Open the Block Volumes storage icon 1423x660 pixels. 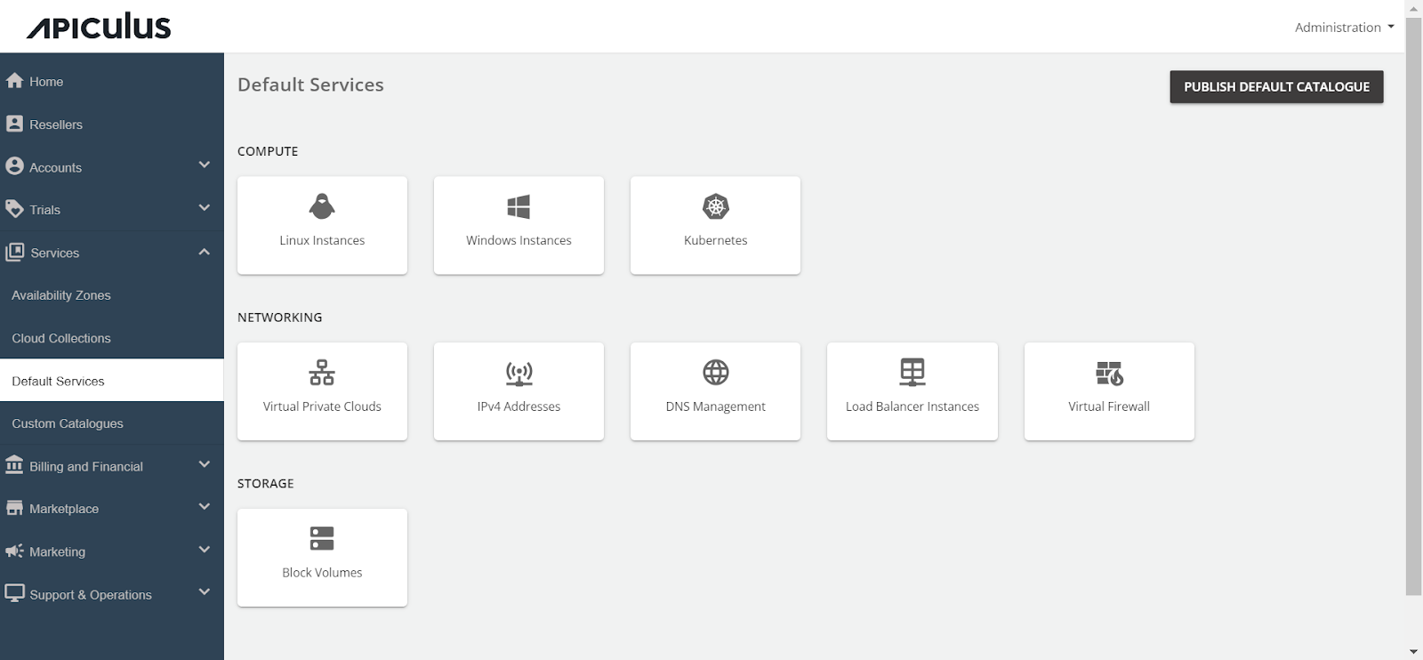[322, 538]
